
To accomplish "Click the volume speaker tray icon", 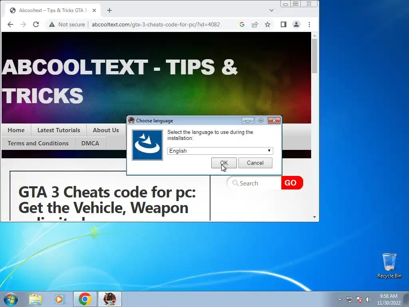I will point(369,299).
